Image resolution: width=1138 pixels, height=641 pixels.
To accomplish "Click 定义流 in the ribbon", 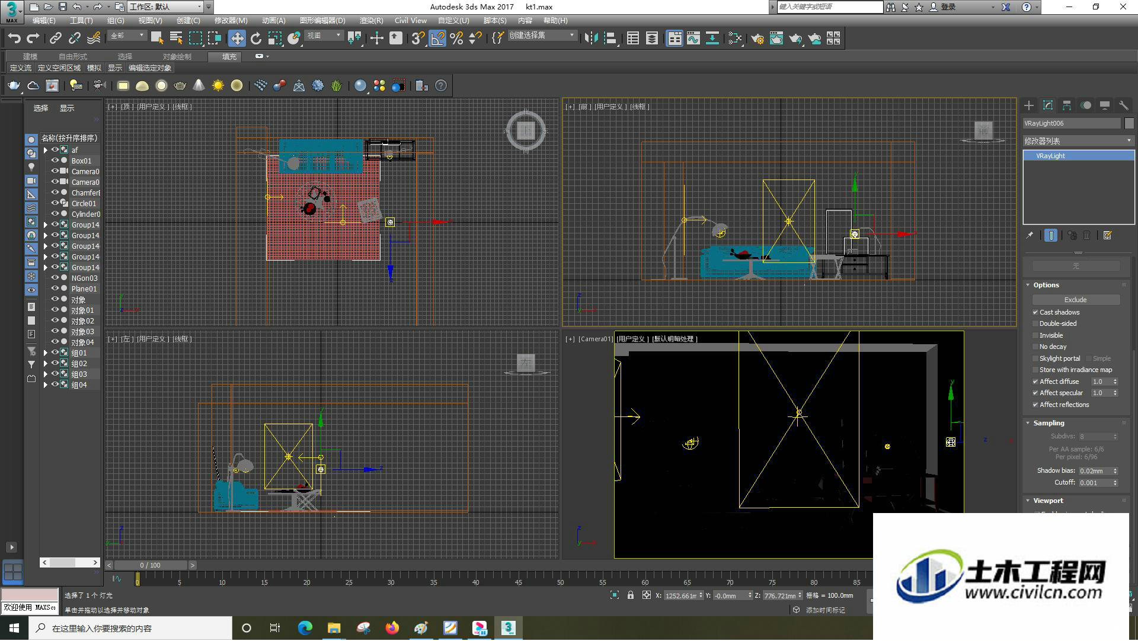I will tap(20, 68).
